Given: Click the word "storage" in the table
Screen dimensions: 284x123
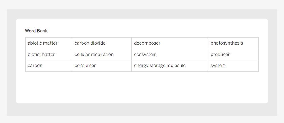Looking at the screenshot, I should [x=158, y=66].
